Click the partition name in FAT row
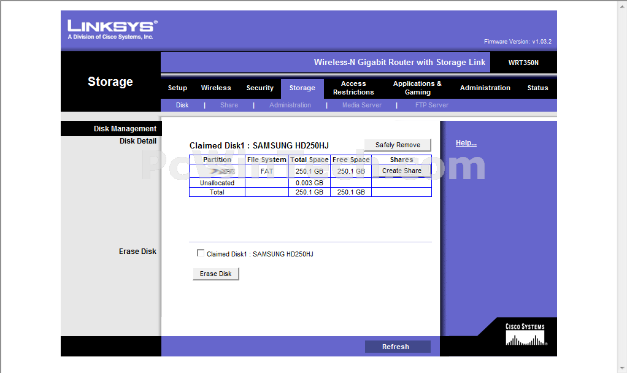 coord(222,171)
